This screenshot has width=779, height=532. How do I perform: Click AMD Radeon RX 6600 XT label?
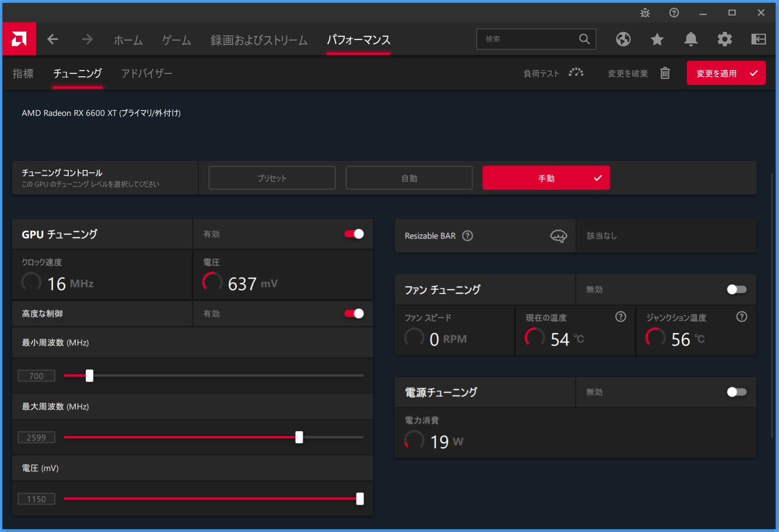pyautogui.click(x=101, y=113)
